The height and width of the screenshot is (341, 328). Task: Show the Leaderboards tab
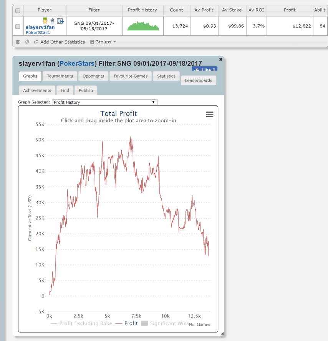(x=199, y=80)
